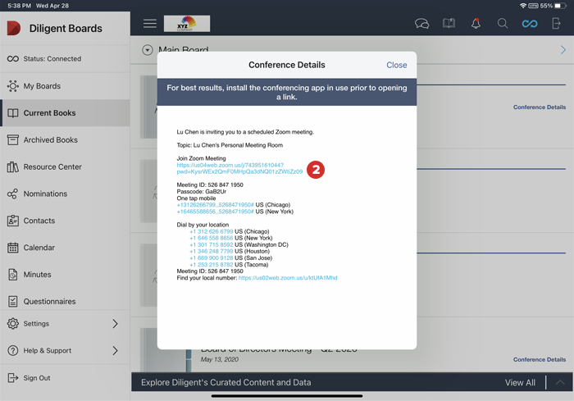Click the exit sign-out icon in top bar

click(x=557, y=24)
